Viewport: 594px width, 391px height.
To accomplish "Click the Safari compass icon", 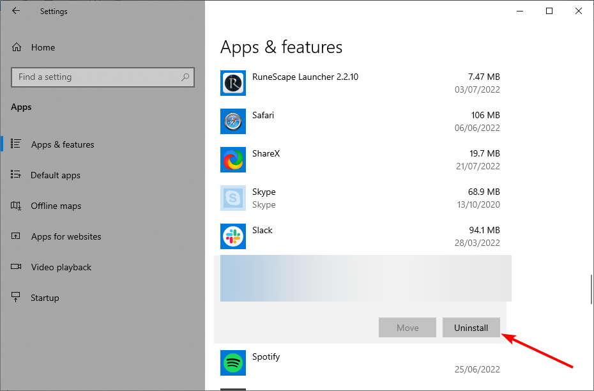I will coord(233,121).
